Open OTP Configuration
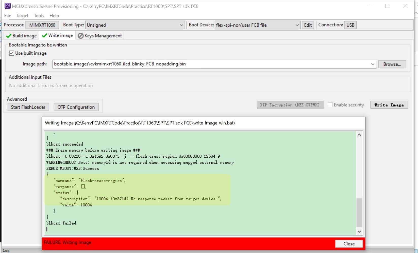 pyautogui.click(x=76, y=107)
